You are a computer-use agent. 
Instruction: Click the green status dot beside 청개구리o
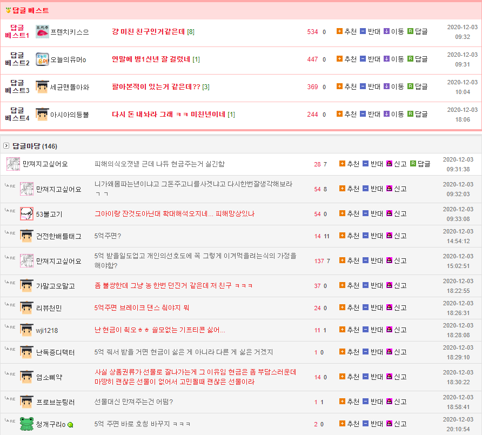pyautogui.click(x=70, y=425)
